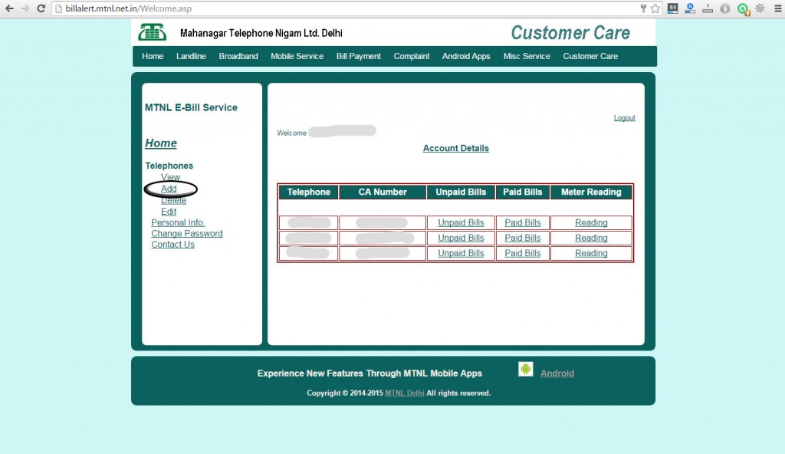Open Unpaid Bills in first row

pyautogui.click(x=461, y=222)
